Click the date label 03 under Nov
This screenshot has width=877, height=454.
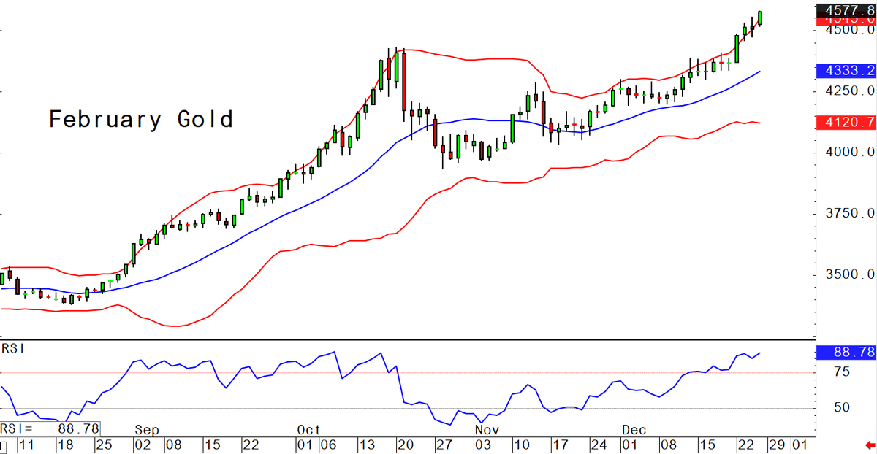pos(482,445)
